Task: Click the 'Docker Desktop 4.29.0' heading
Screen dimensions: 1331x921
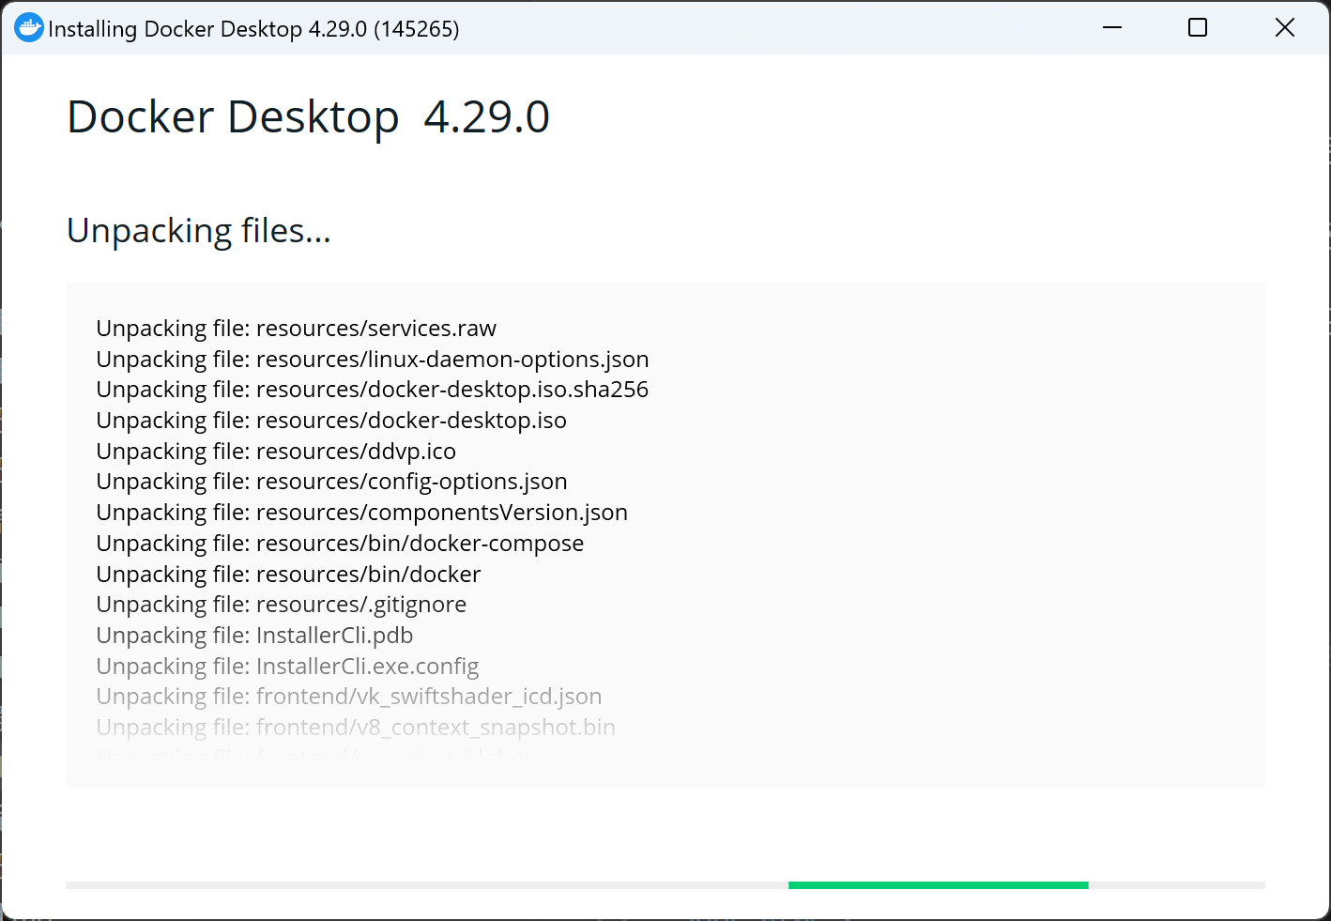Action: [308, 117]
